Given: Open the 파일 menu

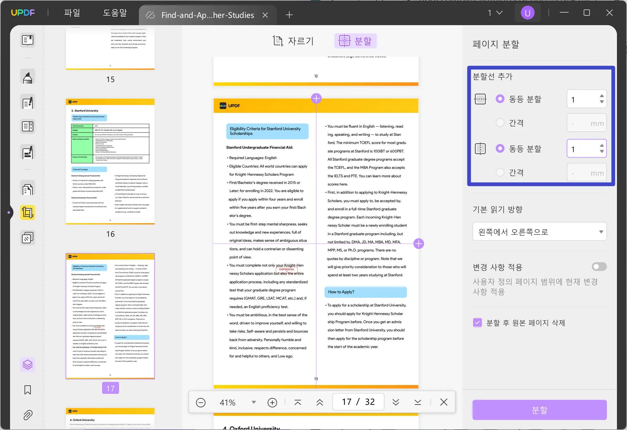Looking at the screenshot, I should pyautogui.click(x=72, y=13).
